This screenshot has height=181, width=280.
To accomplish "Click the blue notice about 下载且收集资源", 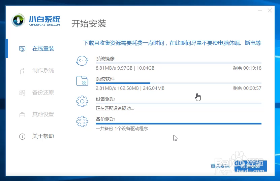I will (x=172, y=43).
